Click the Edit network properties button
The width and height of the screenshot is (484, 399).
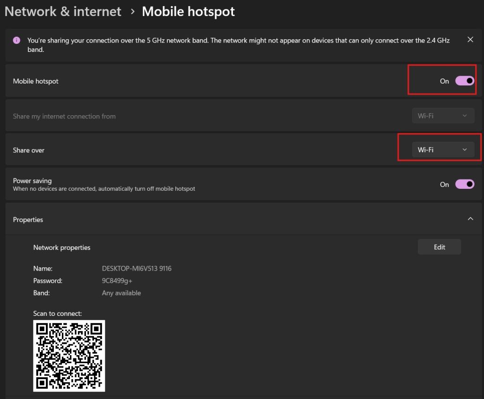(x=439, y=247)
